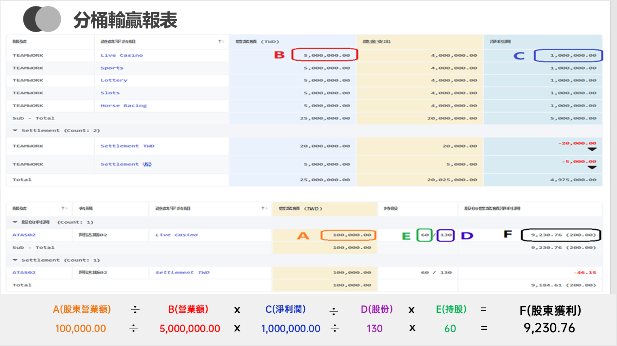Select turnover 5,000,000.00 in the Live Casino row
Image resolution: width=617 pixels, height=346 pixels.
tap(327, 55)
